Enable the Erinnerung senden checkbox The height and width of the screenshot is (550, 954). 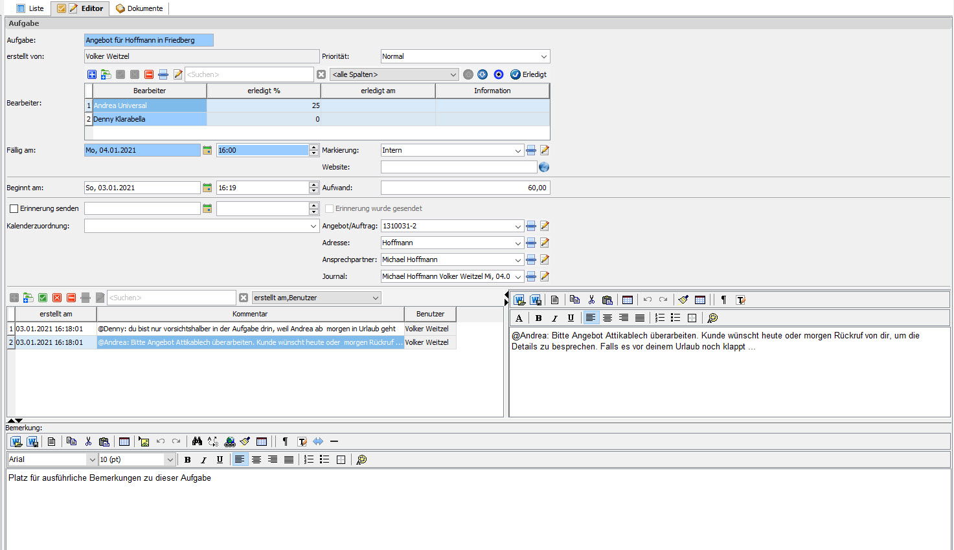pyautogui.click(x=14, y=208)
